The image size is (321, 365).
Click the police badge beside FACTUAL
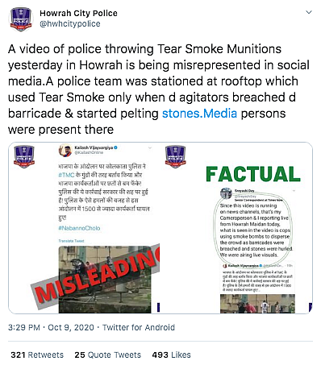coord(176,156)
